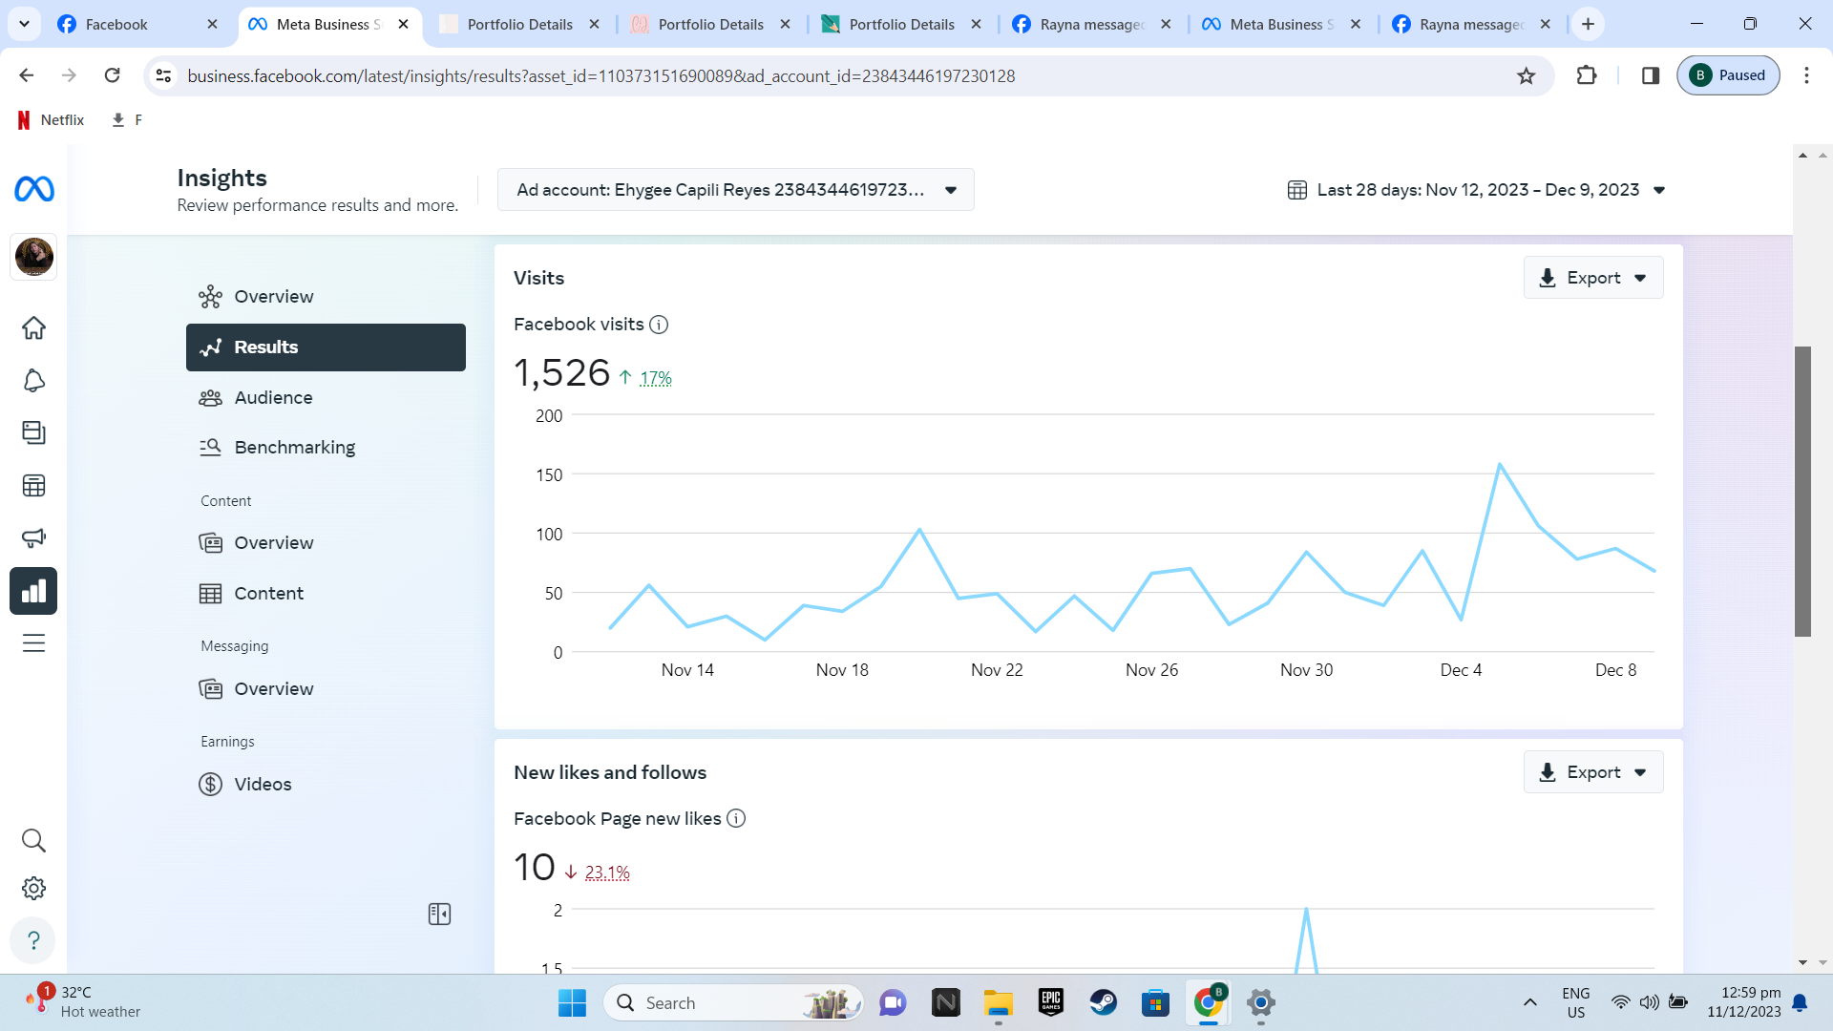Click the Insights bar chart icon
The image size is (1833, 1031).
33,591
